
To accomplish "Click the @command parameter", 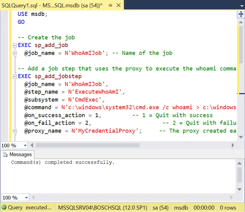I will (x=38, y=108).
